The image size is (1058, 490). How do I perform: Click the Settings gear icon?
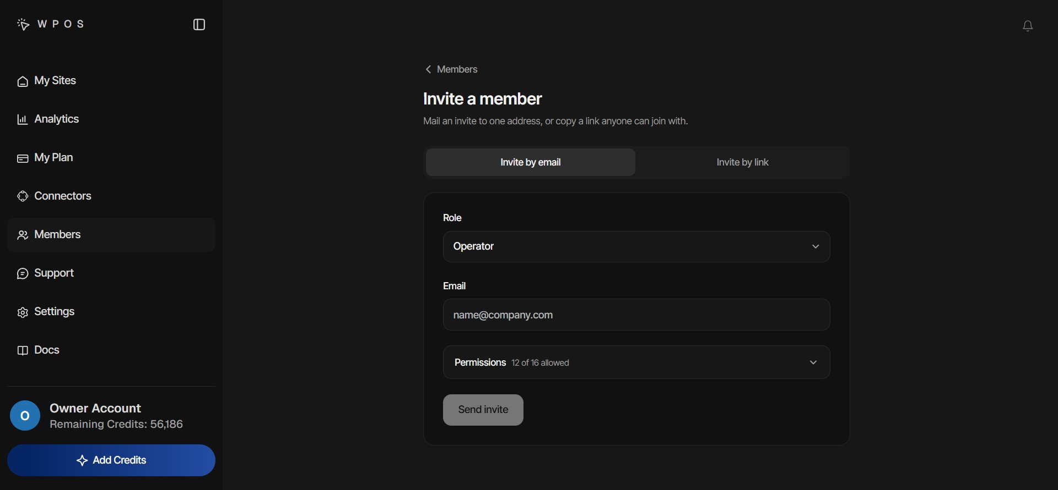point(23,312)
